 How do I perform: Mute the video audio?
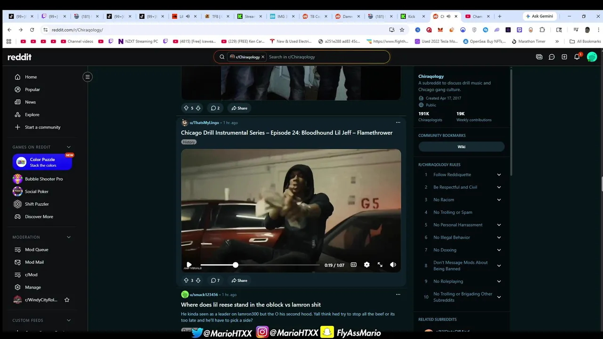tap(393, 265)
